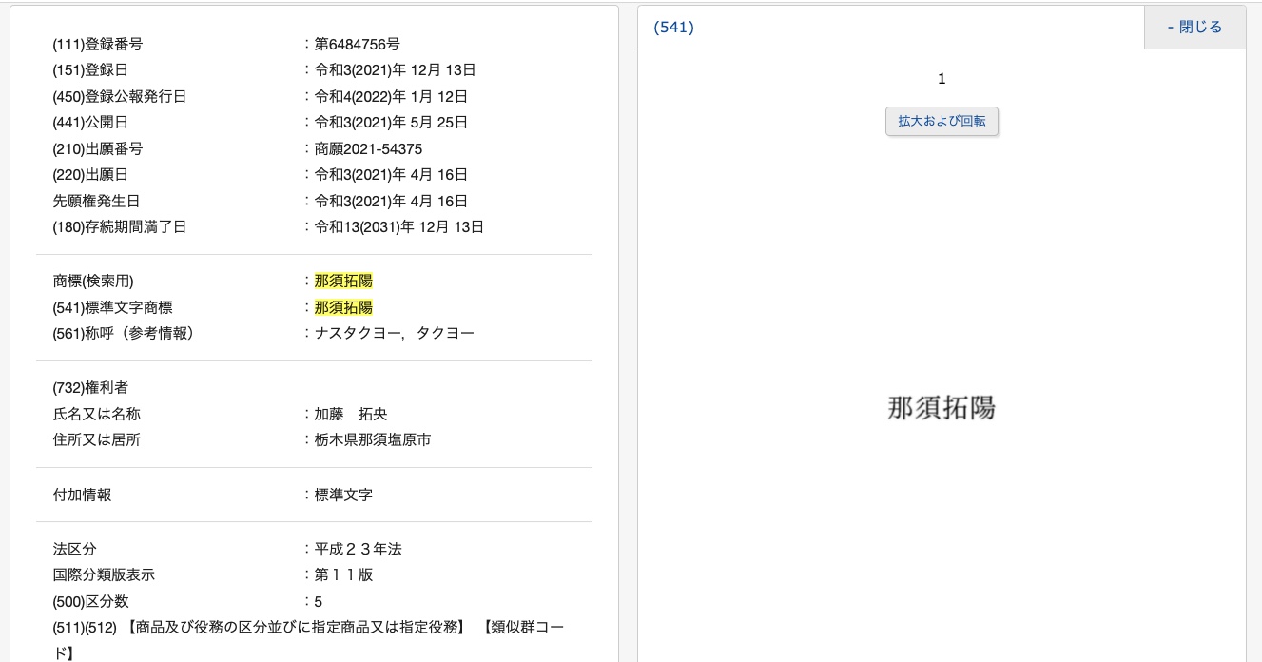
Task: Click page number 1 above the image
Action: click(x=942, y=79)
